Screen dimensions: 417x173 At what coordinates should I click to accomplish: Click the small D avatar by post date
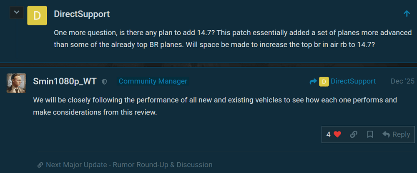point(324,82)
